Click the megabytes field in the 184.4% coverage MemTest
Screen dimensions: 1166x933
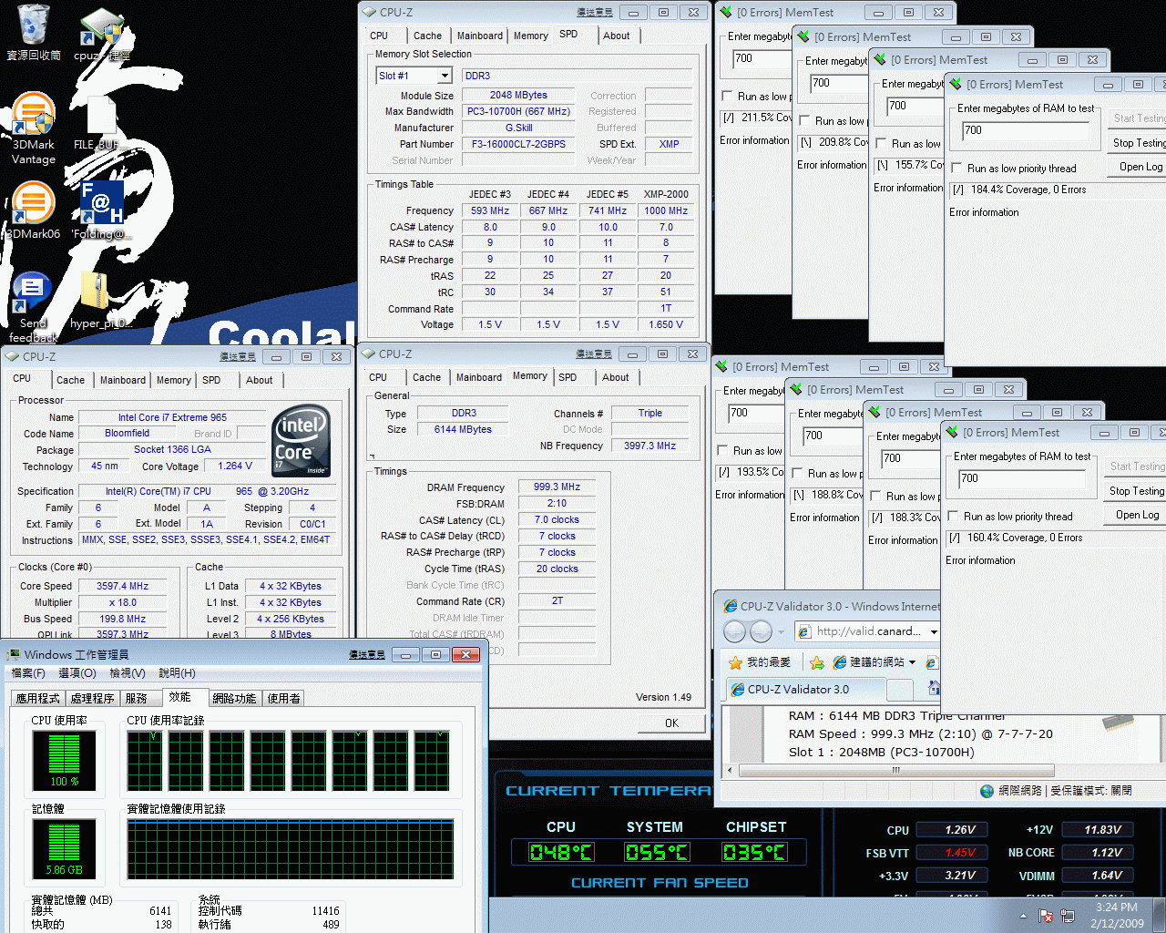[x=1026, y=130]
